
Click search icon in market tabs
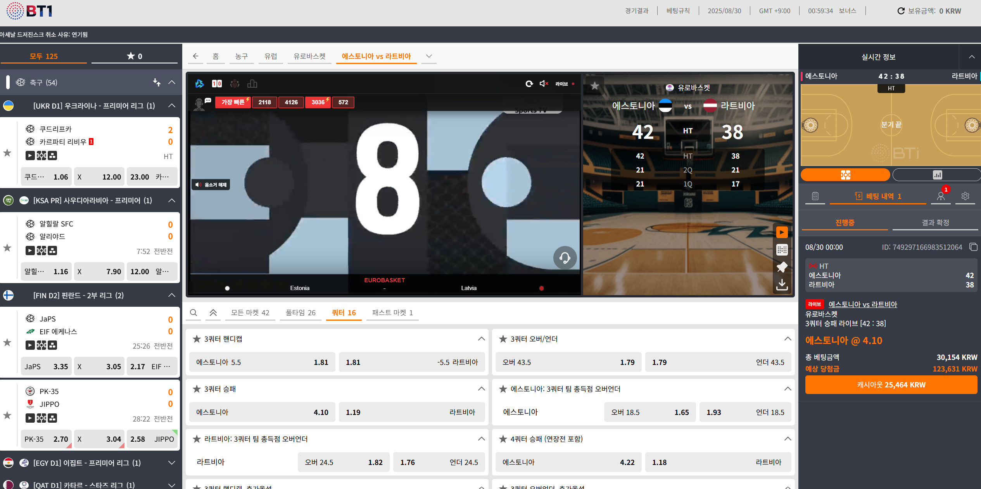coord(193,313)
